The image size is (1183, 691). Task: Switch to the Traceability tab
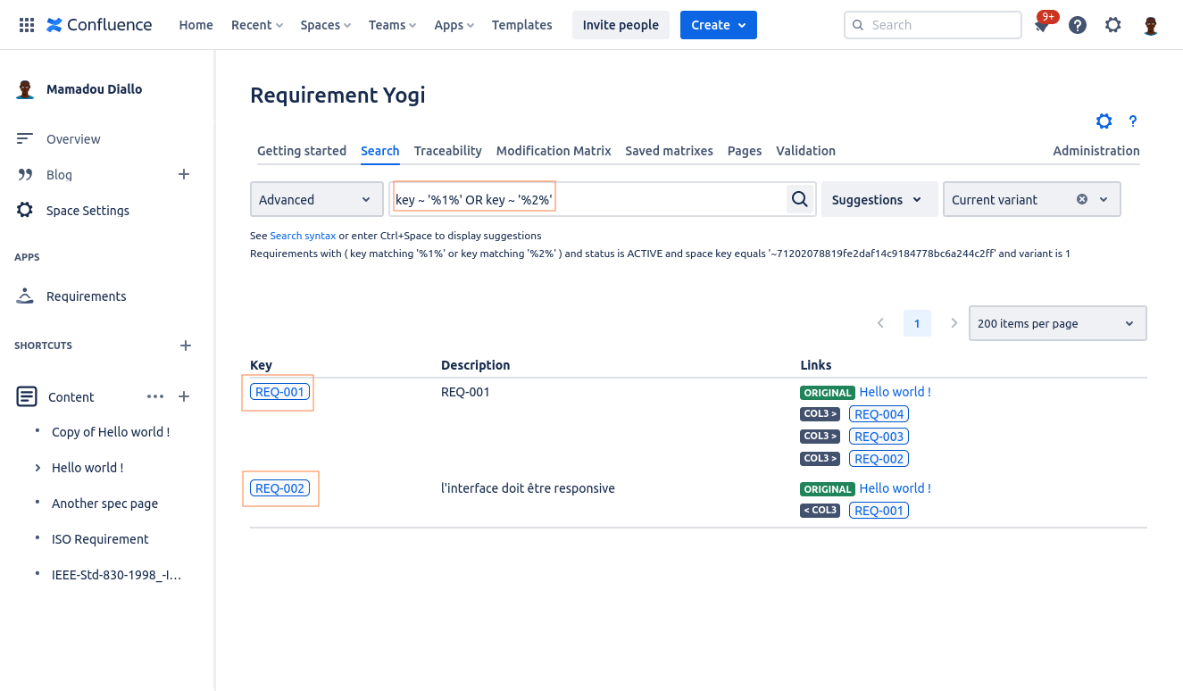pos(447,151)
